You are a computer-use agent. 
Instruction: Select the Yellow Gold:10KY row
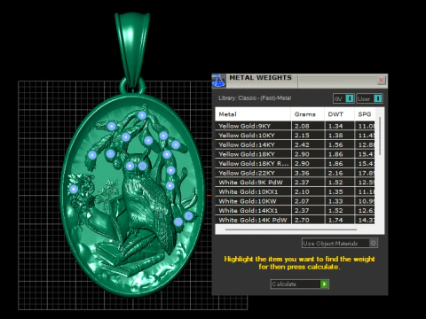[295, 136]
